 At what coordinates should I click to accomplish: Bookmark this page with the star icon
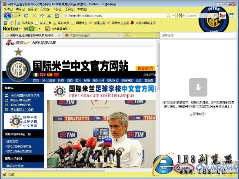(169, 16)
